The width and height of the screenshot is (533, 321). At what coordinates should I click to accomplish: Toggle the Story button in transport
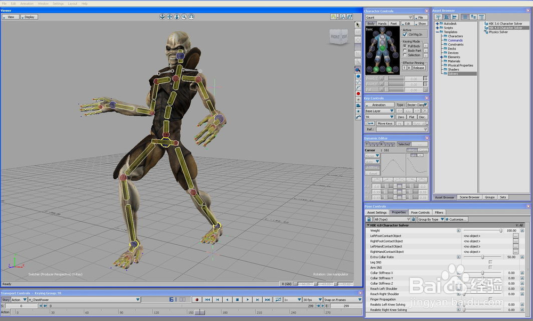click(x=6, y=300)
